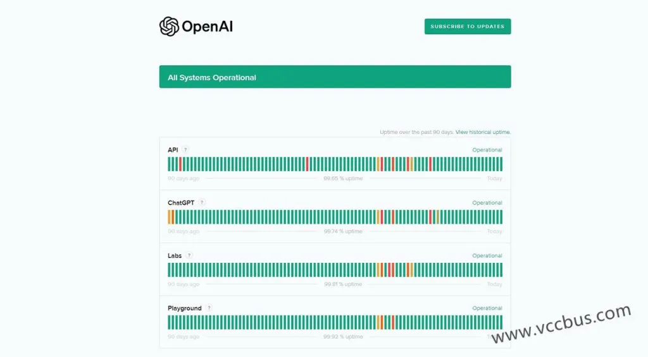Viewport: 648px width, 357px height.
Task: Open the View historical uptime link
Action: [x=482, y=132]
